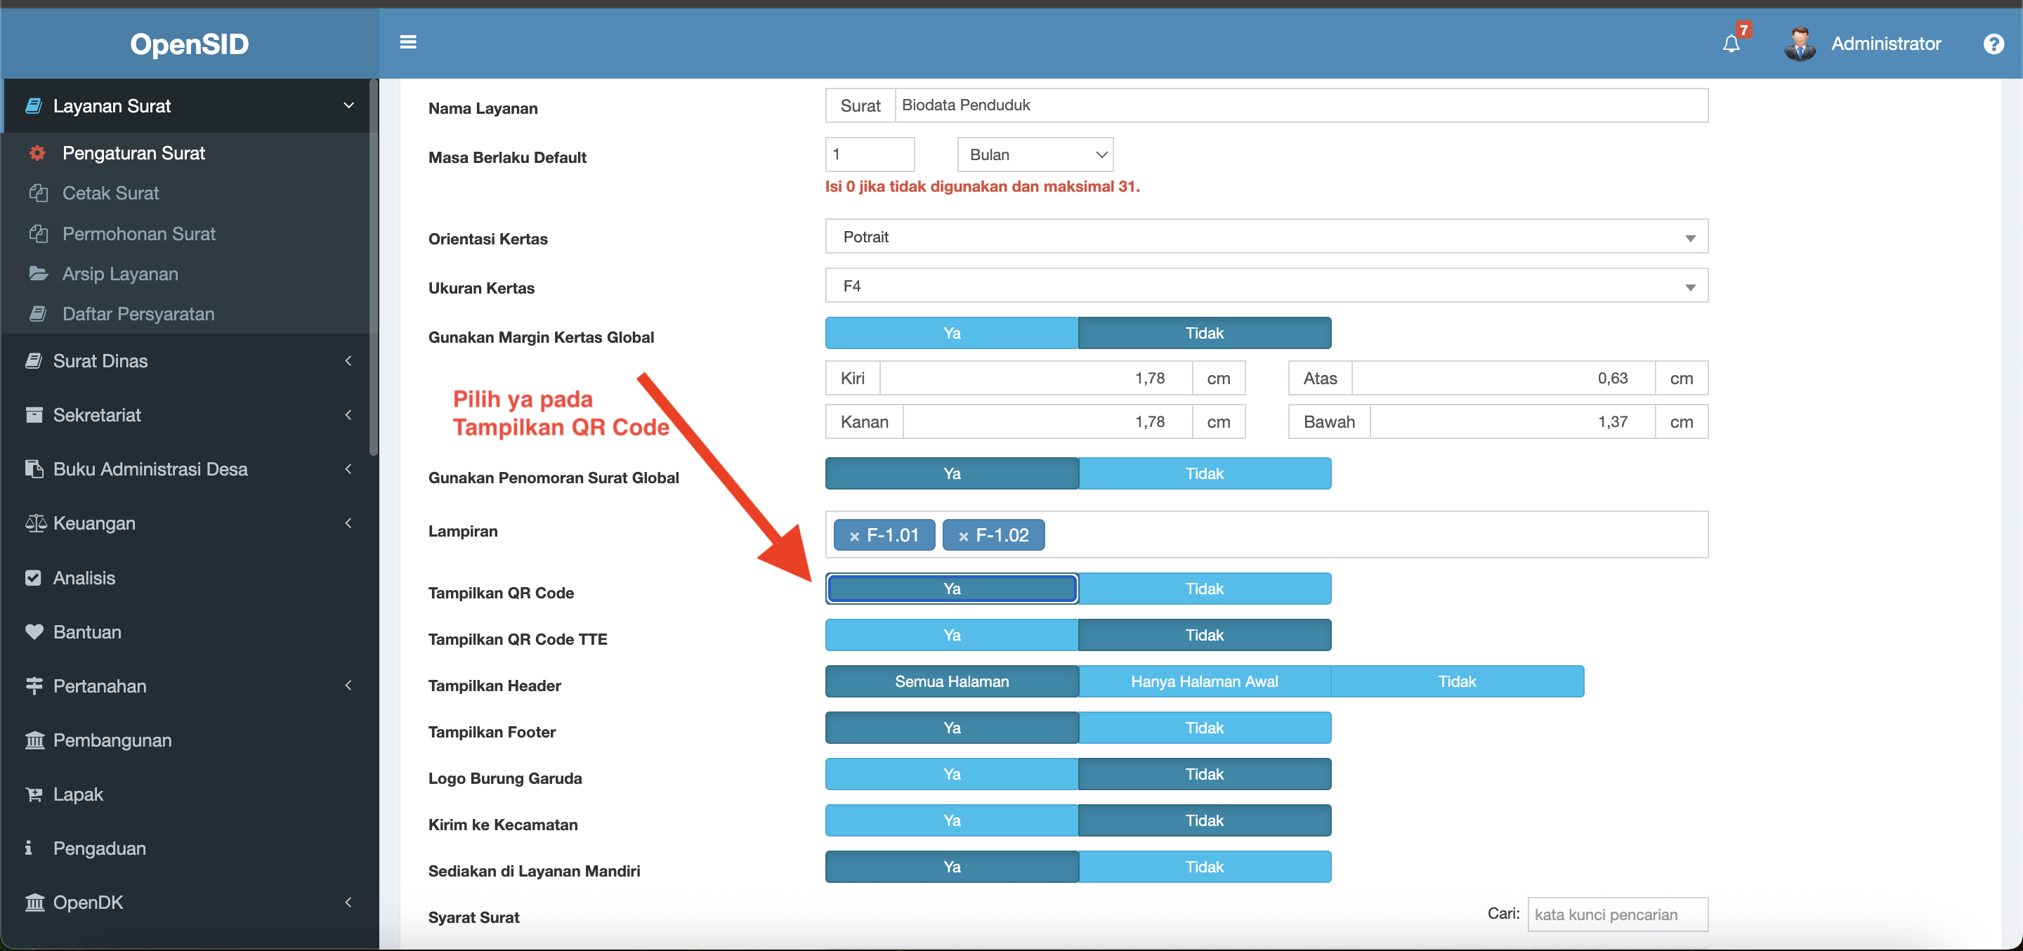
Task: Click the kata kunci pencarian search field
Action: [x=1617, y=914]
